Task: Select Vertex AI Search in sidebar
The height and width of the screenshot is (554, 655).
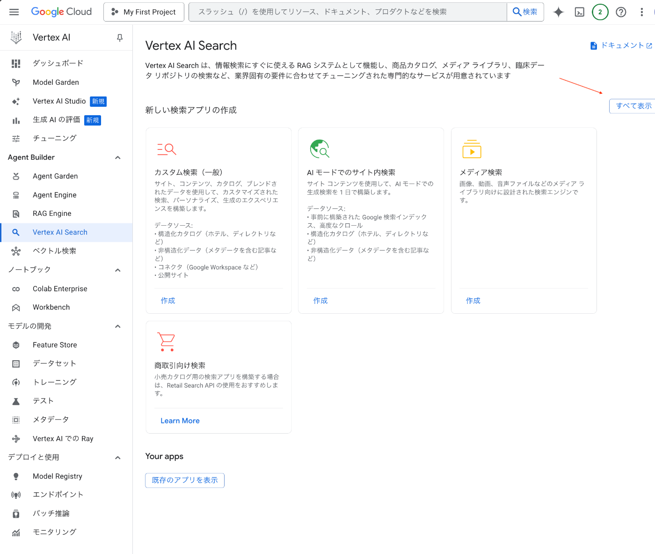Action: pyautogui.click(x=66, y=232)
